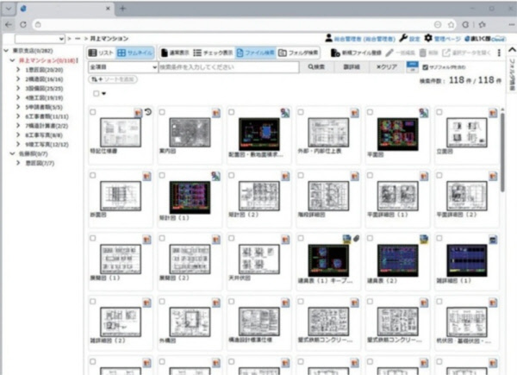Reload the browser page
The width and height of the screenshot is (517, 375).
pyautogui.click(x=23, y=24)
